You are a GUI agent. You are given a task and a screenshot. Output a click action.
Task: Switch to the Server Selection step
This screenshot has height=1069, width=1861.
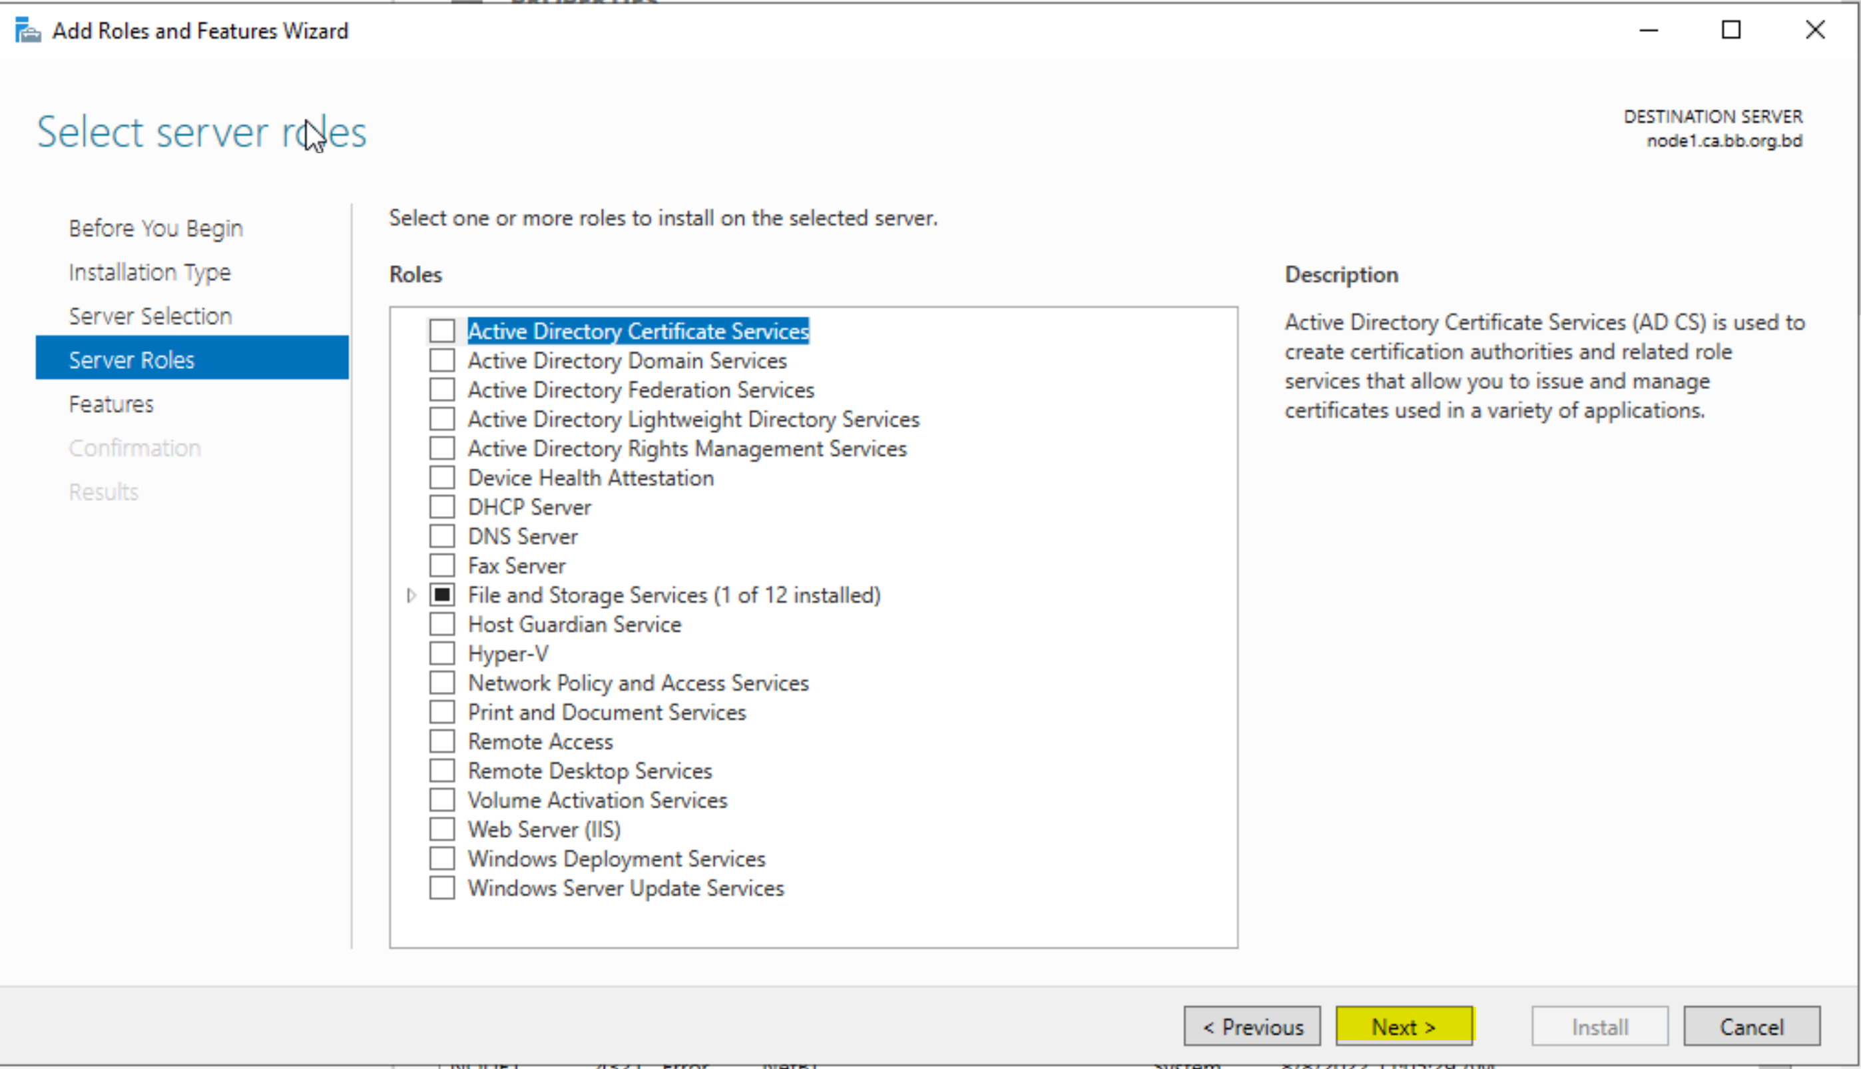(150, 316)
